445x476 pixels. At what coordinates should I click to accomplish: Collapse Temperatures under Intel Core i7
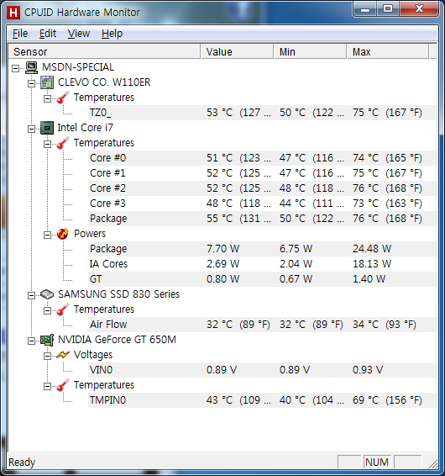coord(47,144)
